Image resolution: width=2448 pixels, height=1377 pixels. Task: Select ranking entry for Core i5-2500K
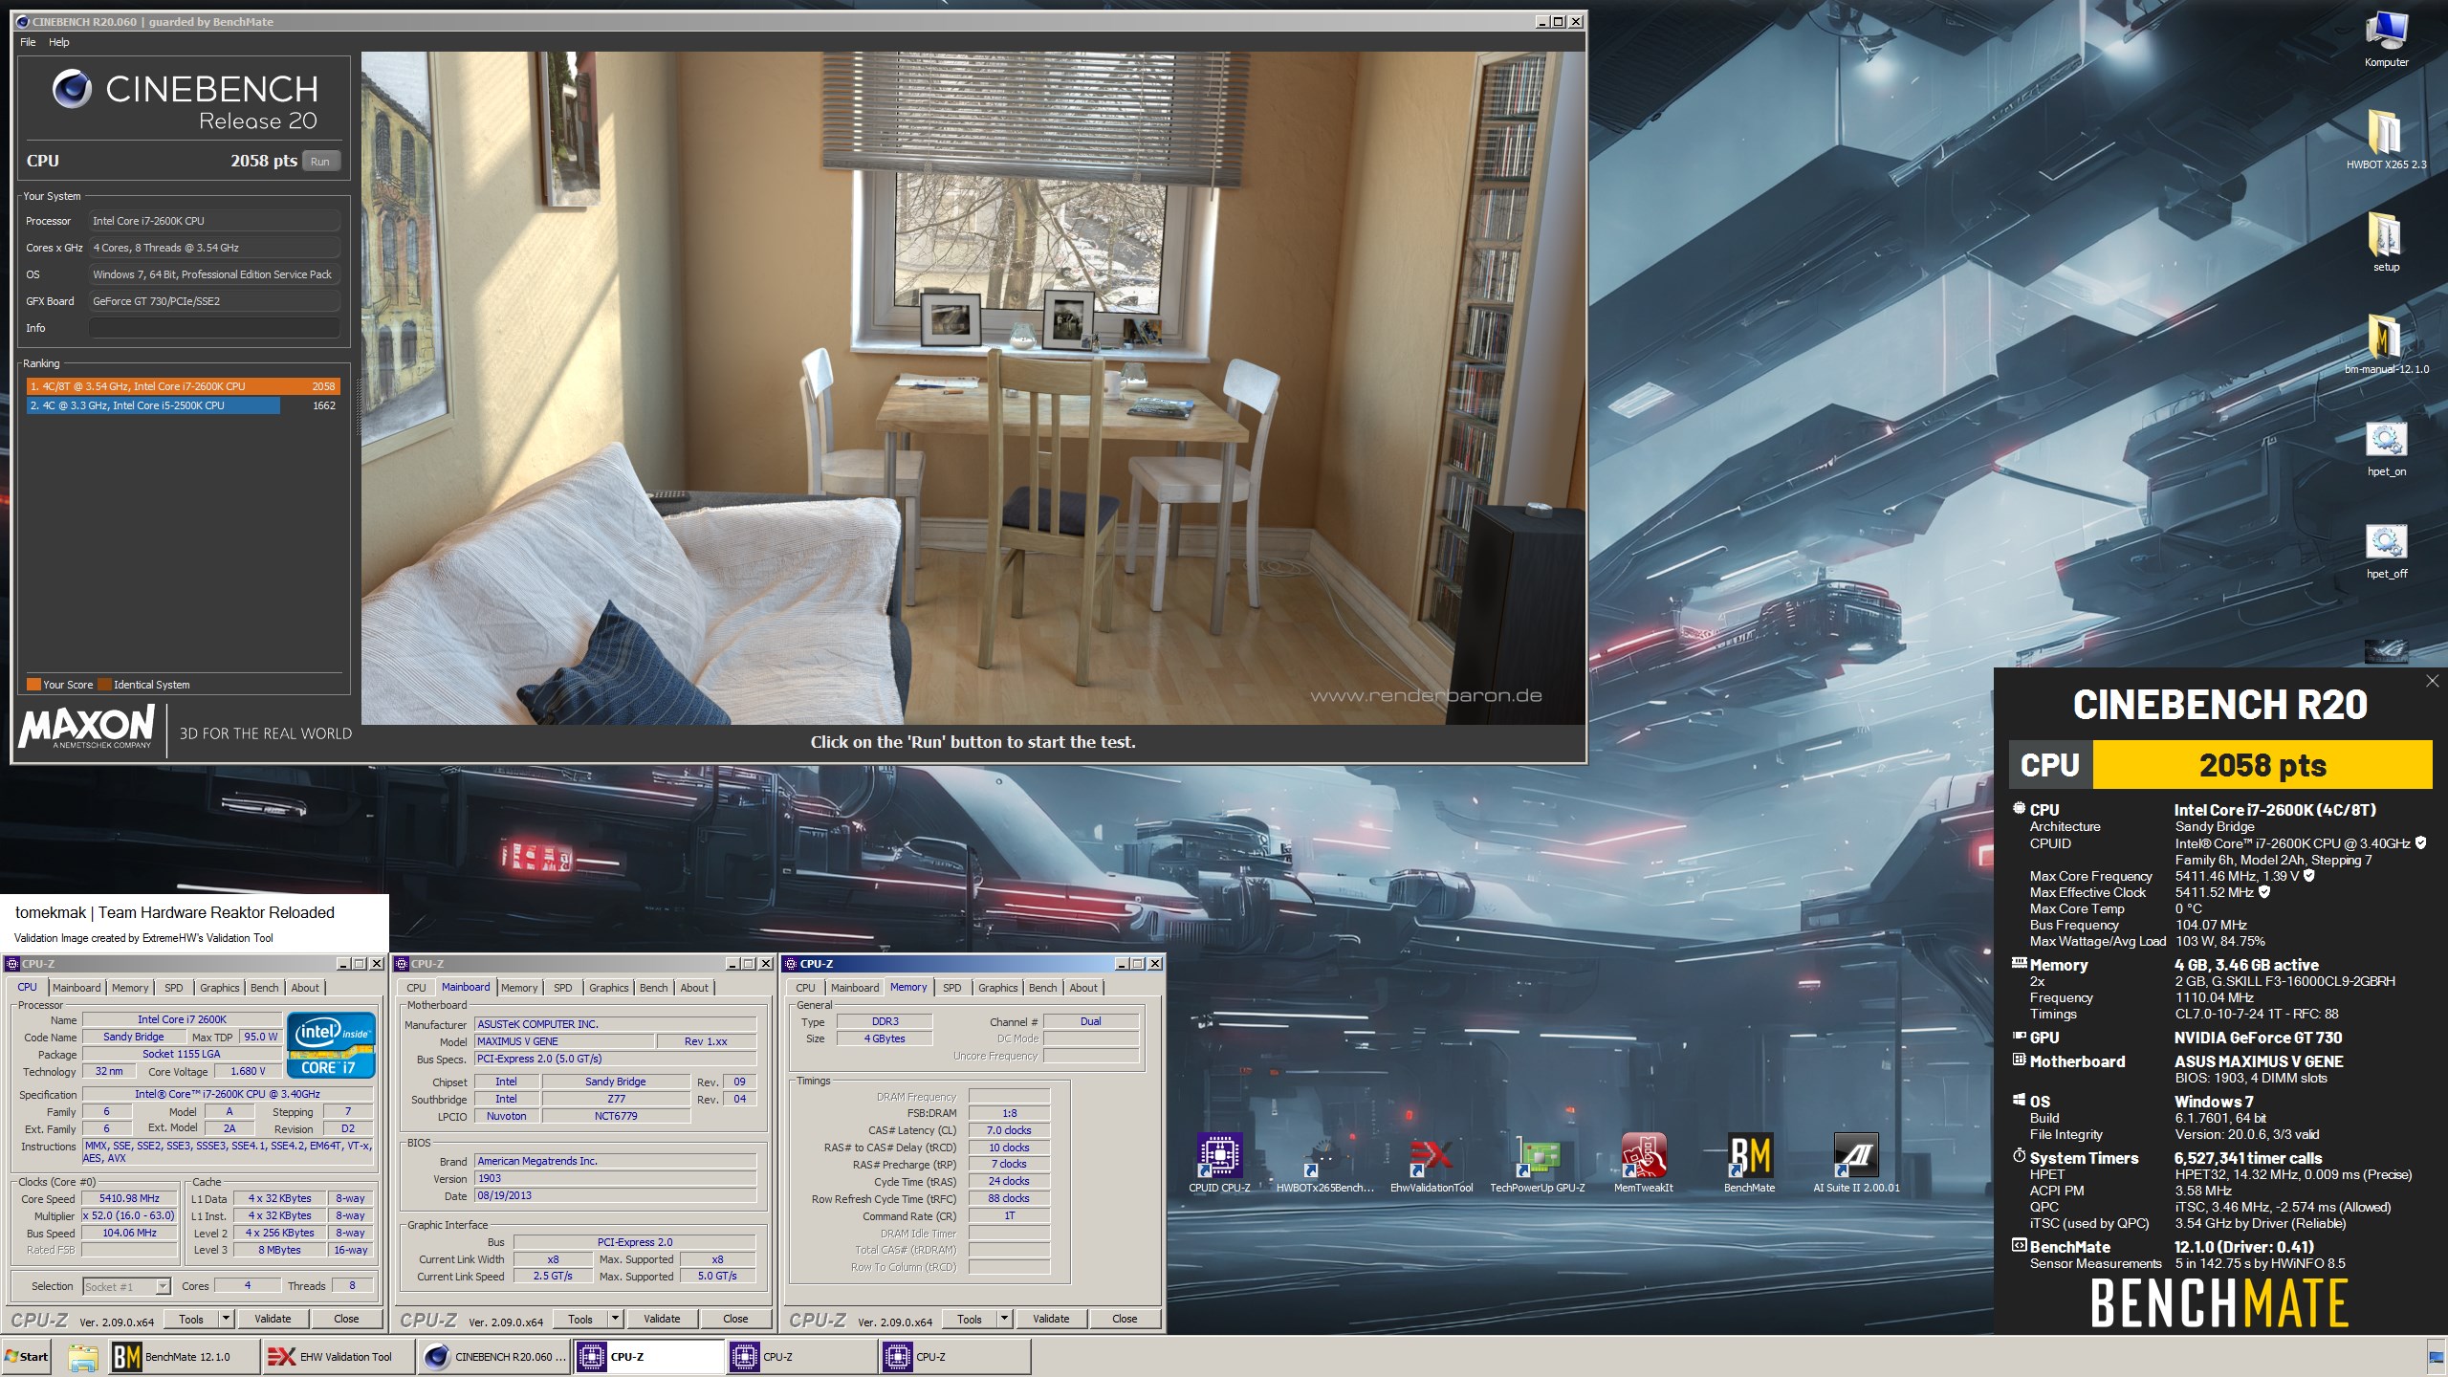tap(182, 405)
